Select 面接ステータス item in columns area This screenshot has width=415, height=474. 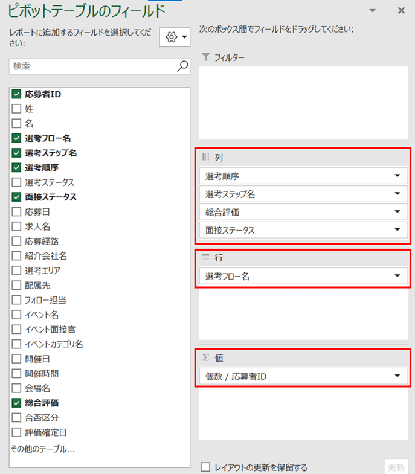303,230
